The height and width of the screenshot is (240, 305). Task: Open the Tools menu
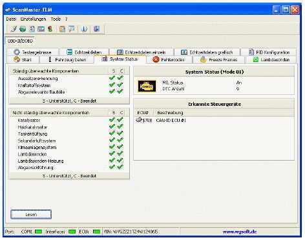[56, 19]
